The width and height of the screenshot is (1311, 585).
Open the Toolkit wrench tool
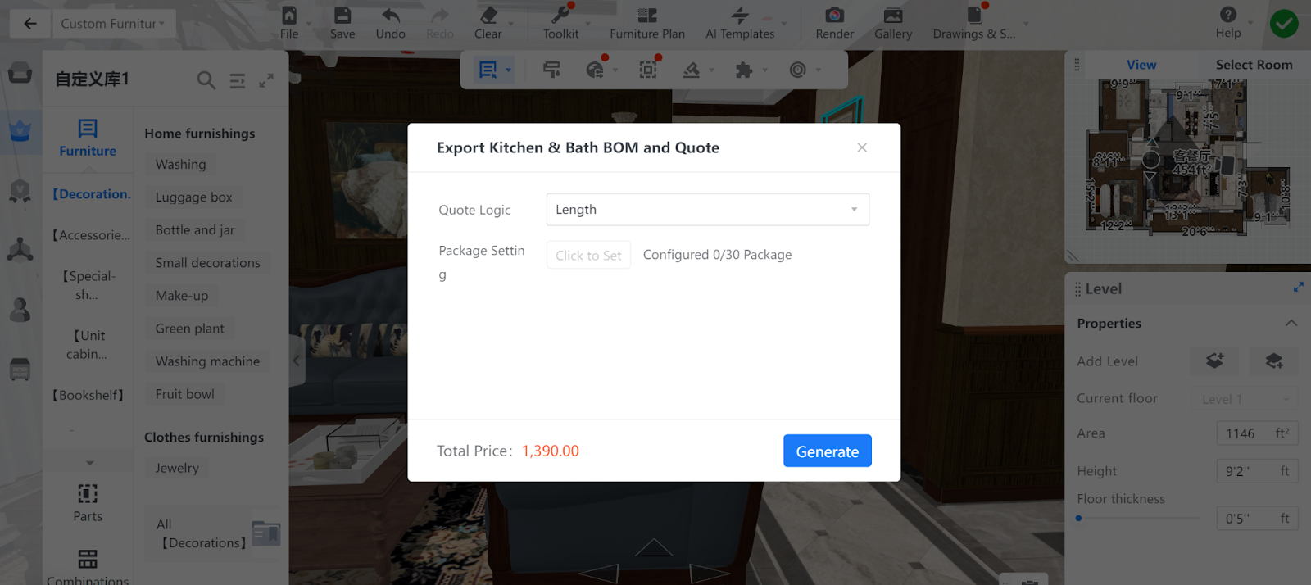[x=560, y=16]
